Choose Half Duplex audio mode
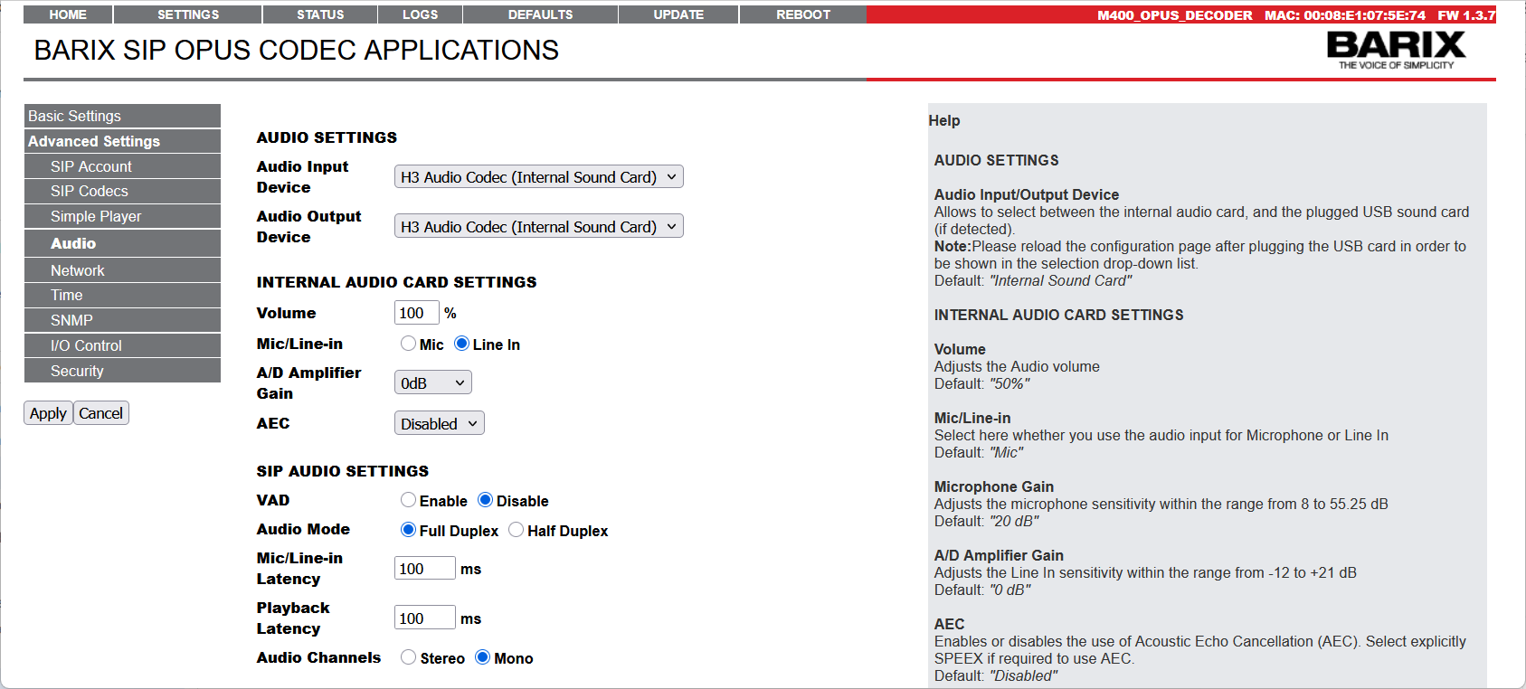Screen dimensions: 1526x689 click(517, 530)
